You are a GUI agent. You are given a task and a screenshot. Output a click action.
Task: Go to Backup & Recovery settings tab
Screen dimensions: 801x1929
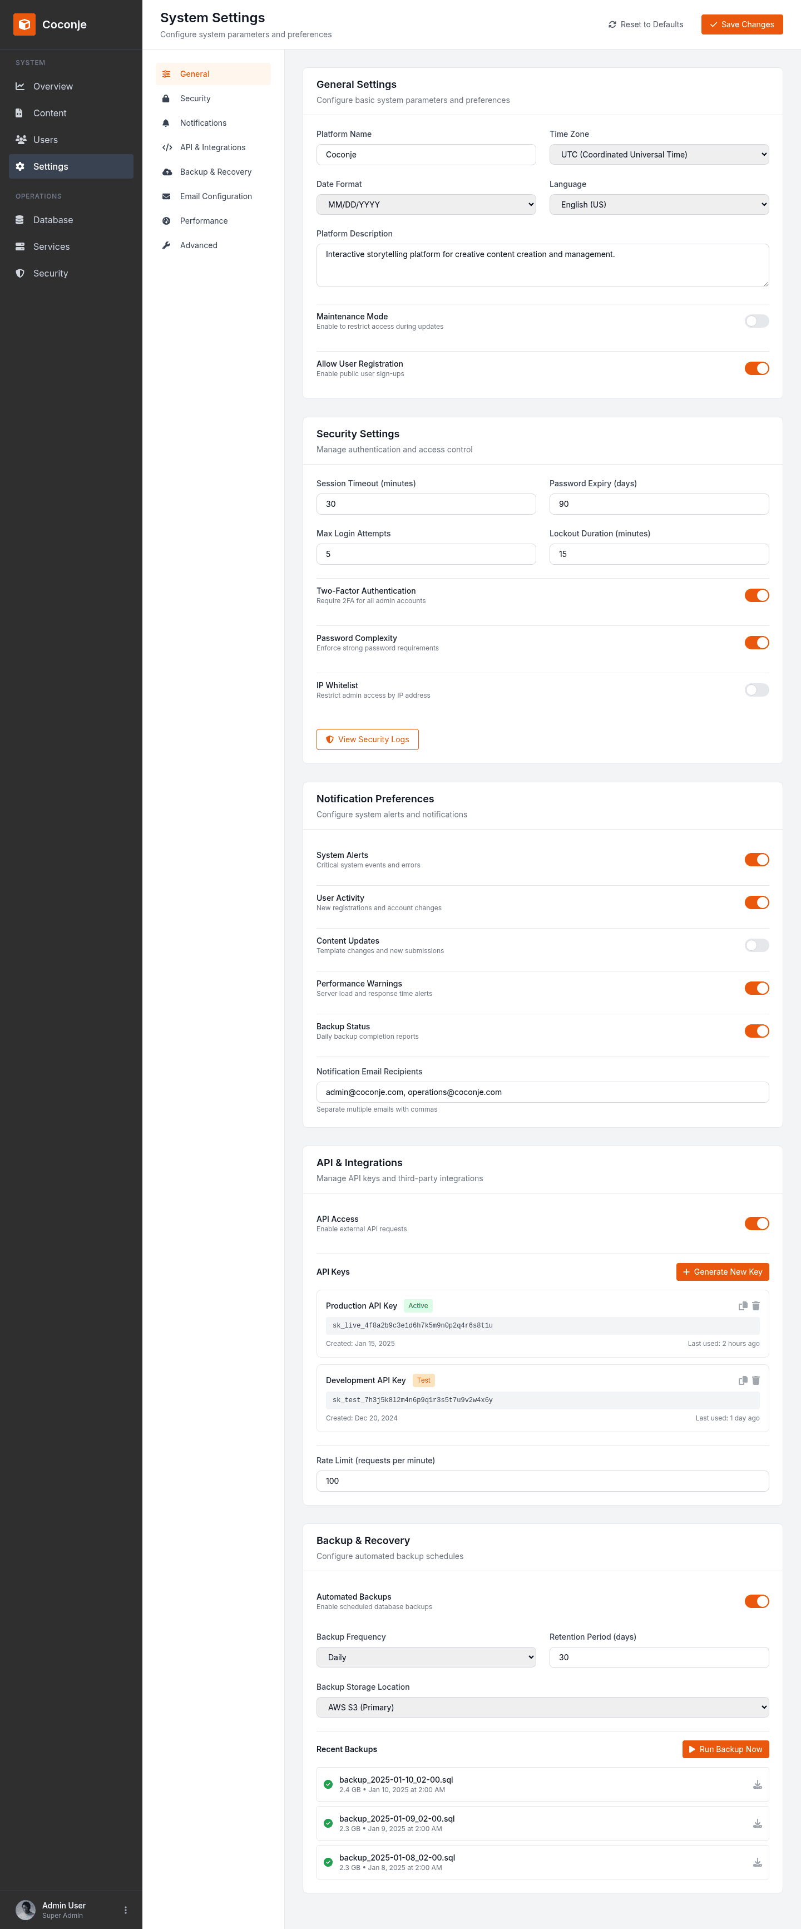(214, 172)
